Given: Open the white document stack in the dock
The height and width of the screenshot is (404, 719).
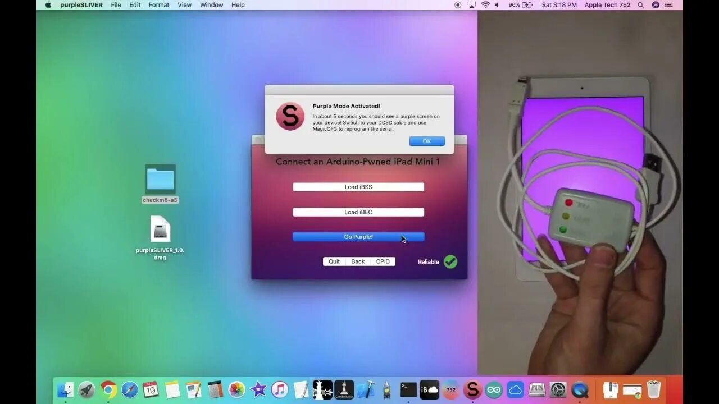Looking at the screenshot, I should (611, 389).
